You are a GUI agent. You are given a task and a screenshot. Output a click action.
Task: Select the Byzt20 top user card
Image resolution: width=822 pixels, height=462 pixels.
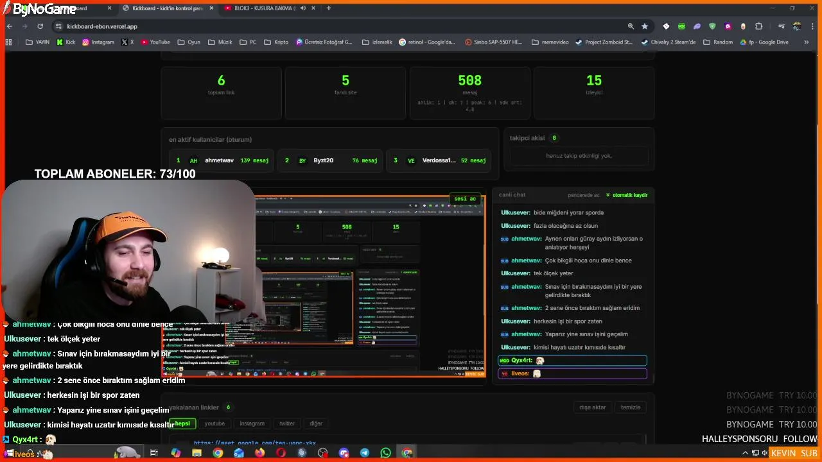[330, 160]
